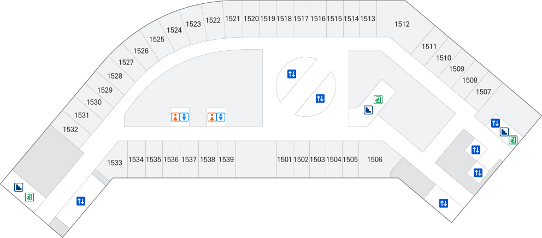
Task: Click the stairs icon in the center-right block
Action: coord(369,110)
